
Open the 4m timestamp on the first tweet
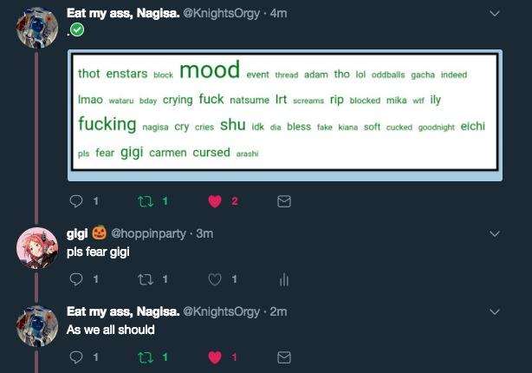(x=278, y=13)
